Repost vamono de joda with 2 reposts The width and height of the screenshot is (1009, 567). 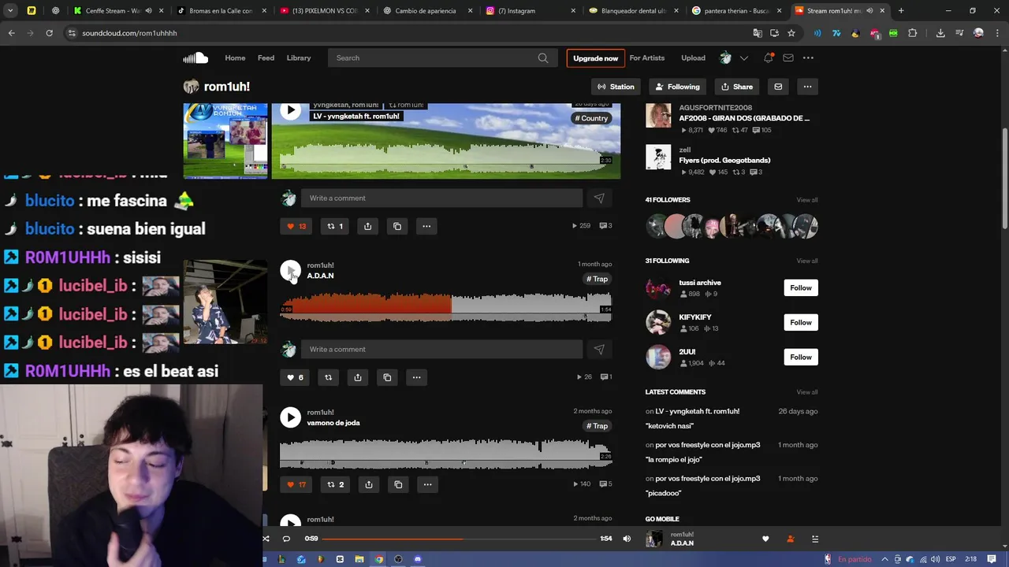tap(336, 484)
